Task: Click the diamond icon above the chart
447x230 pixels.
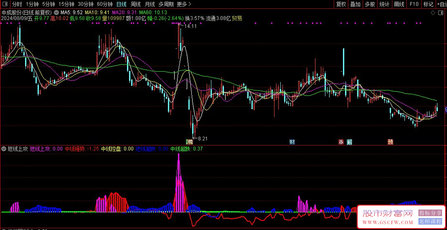Action: (433, 14)
